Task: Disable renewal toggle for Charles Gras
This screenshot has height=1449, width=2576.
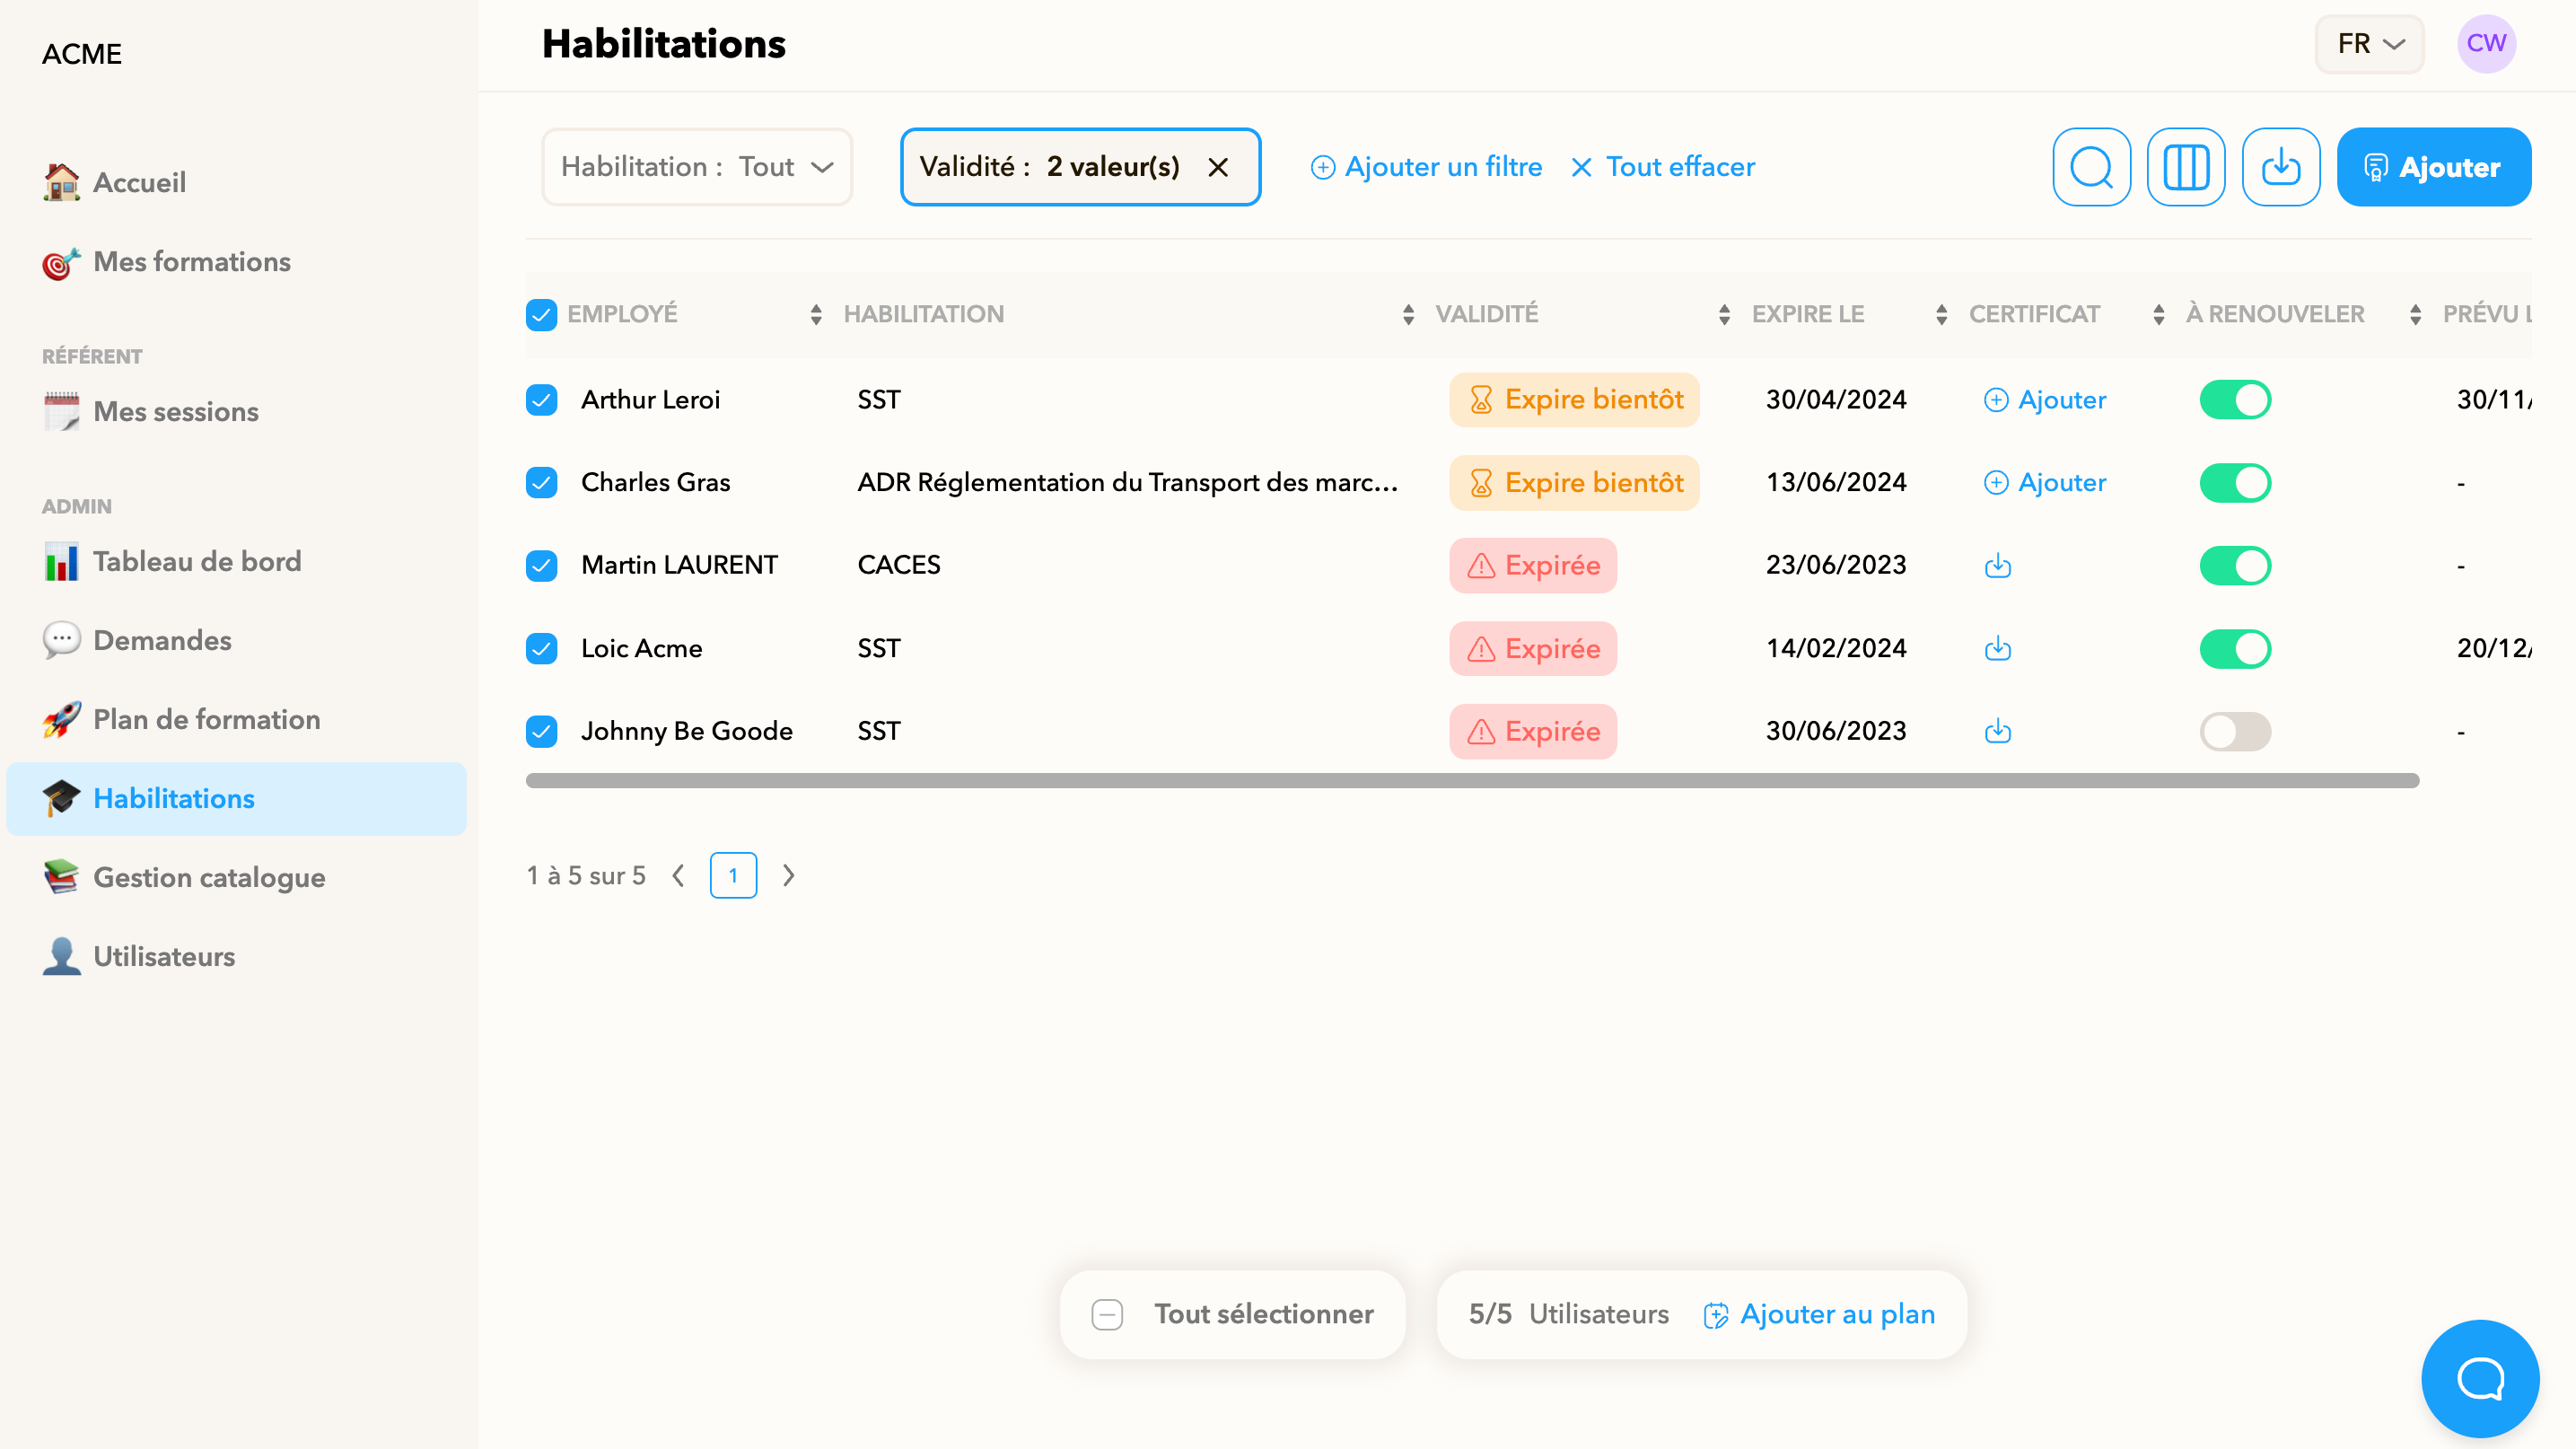Action: tap(2234, 483)
